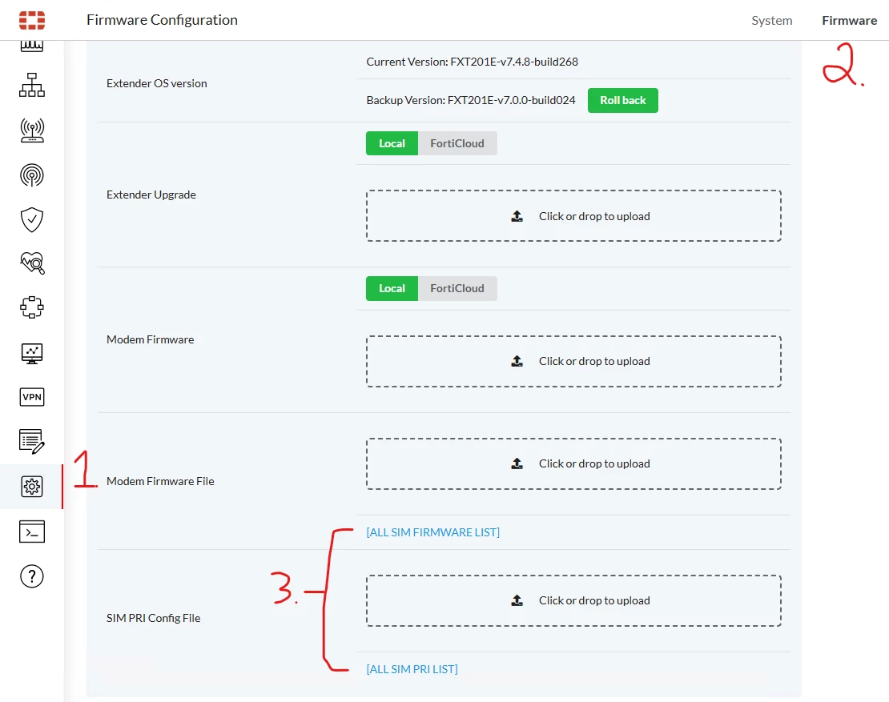Screen dimensions: 889x702
Task: Click upload arrow icon in Extender Upgrade box
Action: 517,216
